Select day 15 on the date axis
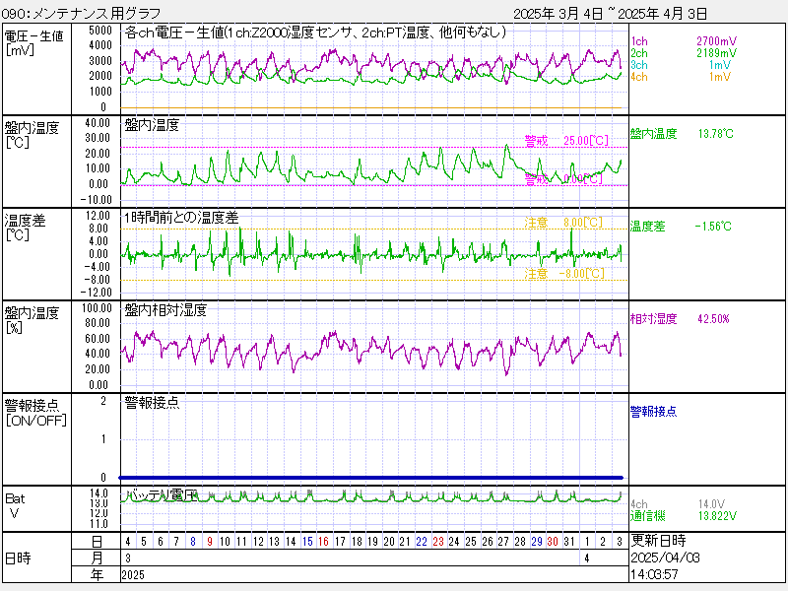Screen dimensions: 788x591 [x=307, y=542]
